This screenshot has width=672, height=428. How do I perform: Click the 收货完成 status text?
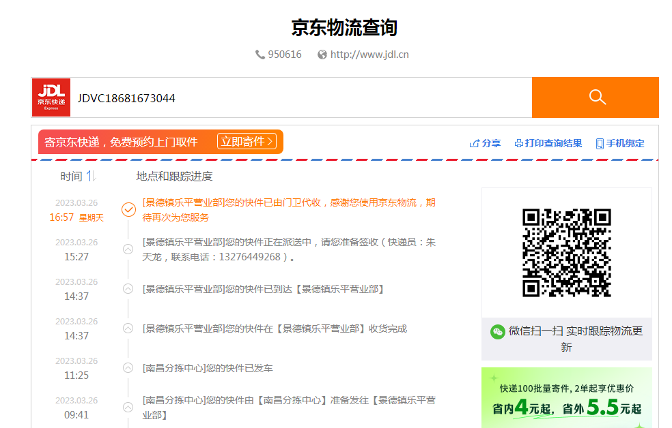coord(275,328)
